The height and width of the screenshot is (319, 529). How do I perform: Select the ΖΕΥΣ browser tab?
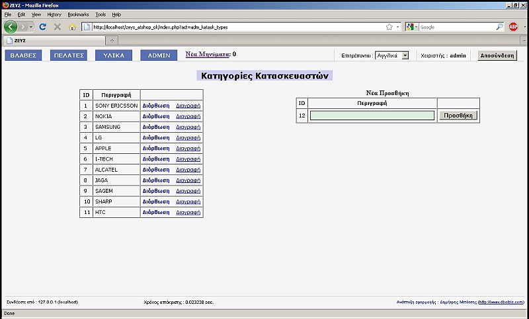tap(54, 40)
